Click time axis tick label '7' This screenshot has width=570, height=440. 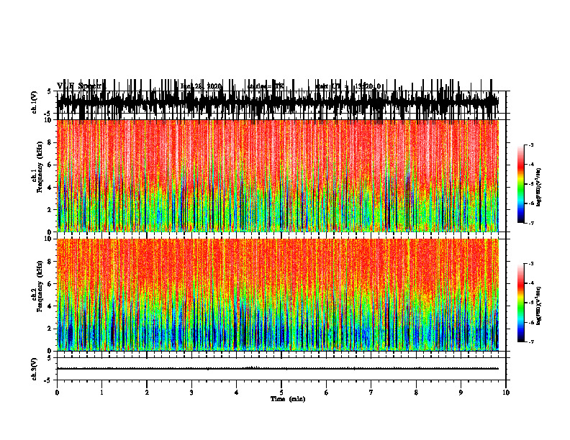[x=371, y=393]
